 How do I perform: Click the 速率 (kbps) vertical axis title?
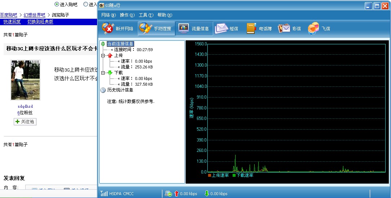192,108
